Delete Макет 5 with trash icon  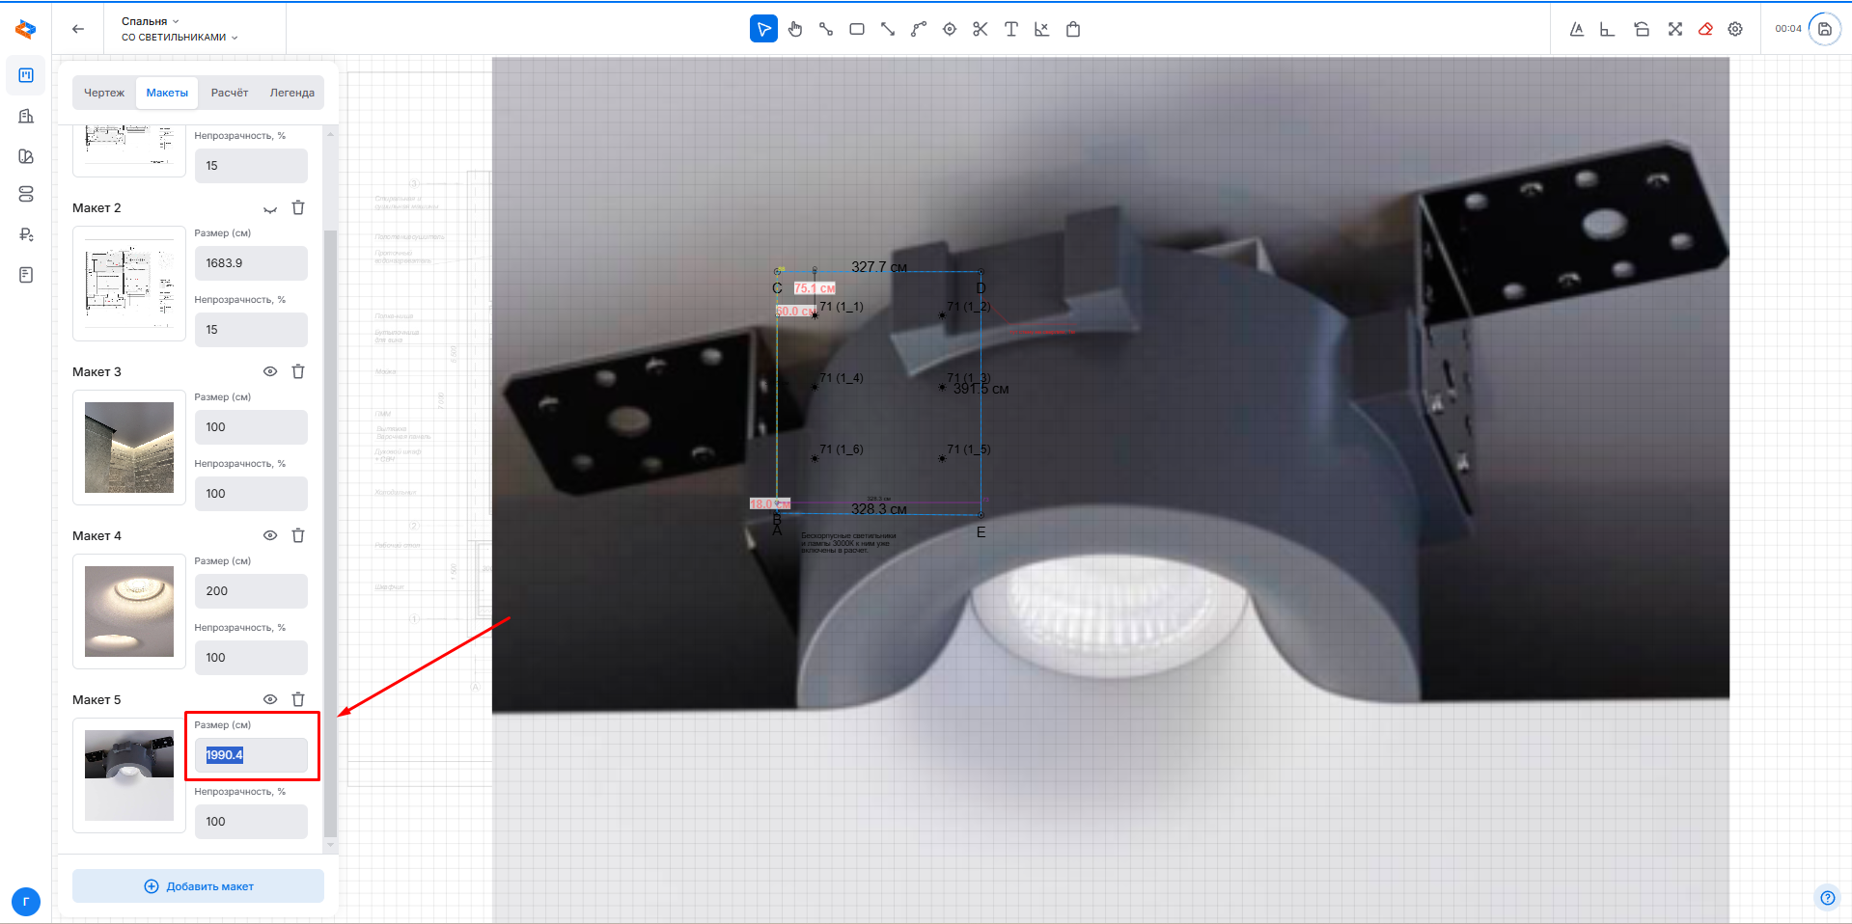[x=298, y=699]
